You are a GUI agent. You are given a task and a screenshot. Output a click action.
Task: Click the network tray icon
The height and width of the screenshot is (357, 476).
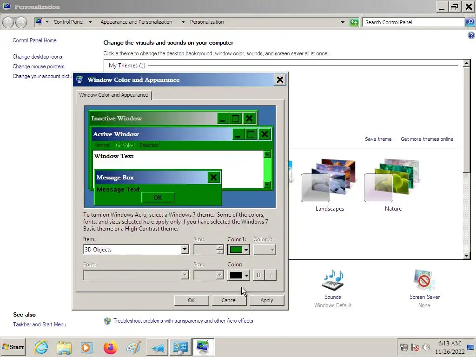point(404,347)
